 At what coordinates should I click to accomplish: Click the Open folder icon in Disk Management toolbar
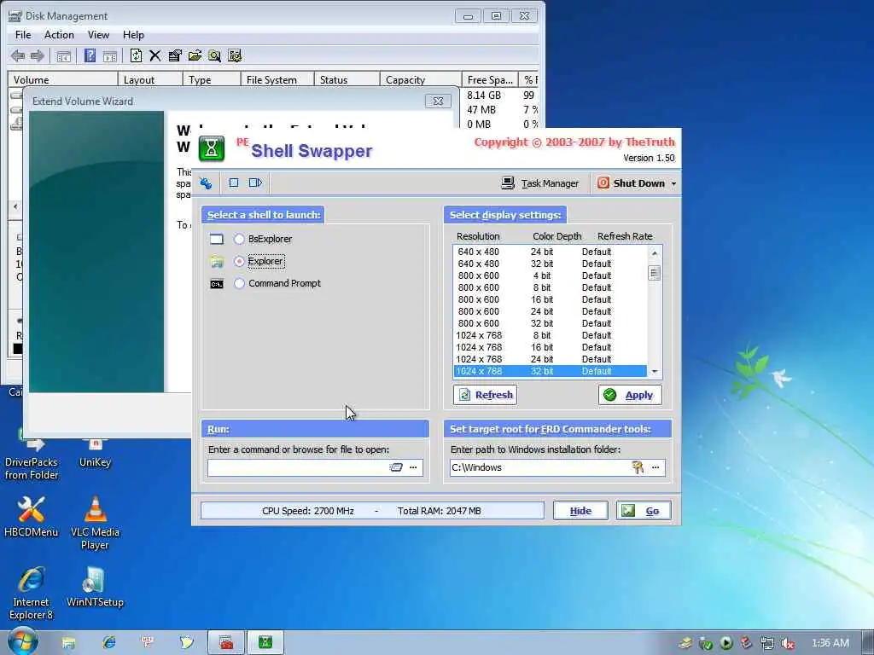[x=195, y=55]
